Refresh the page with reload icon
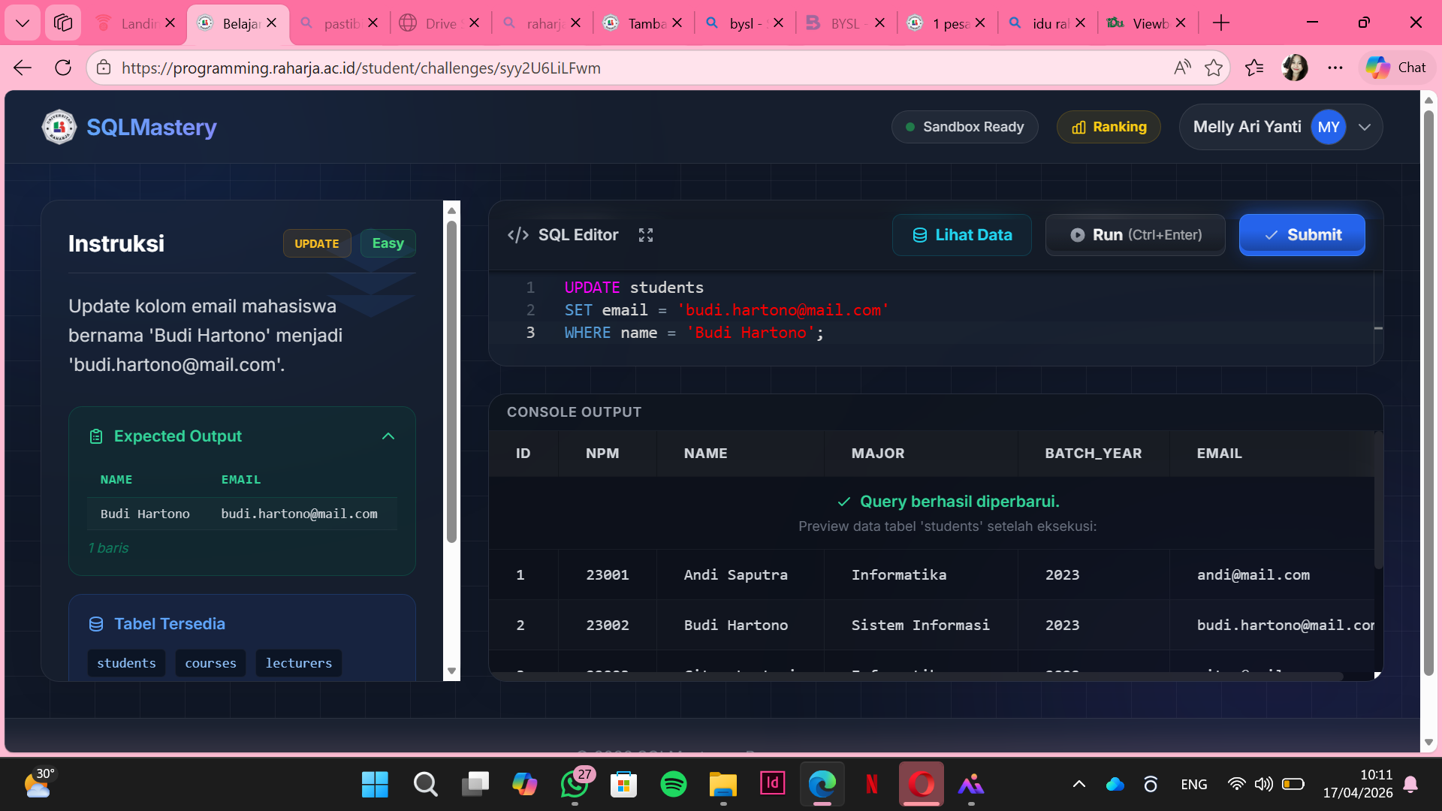1442x811 pixels. (63, 68)
